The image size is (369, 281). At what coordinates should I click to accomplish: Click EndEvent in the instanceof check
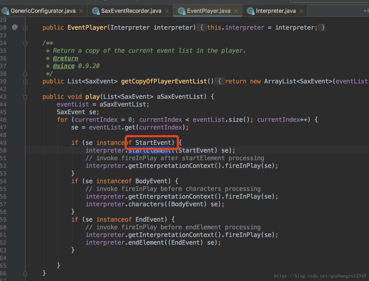pyautogui.click(x=149, y=220)
